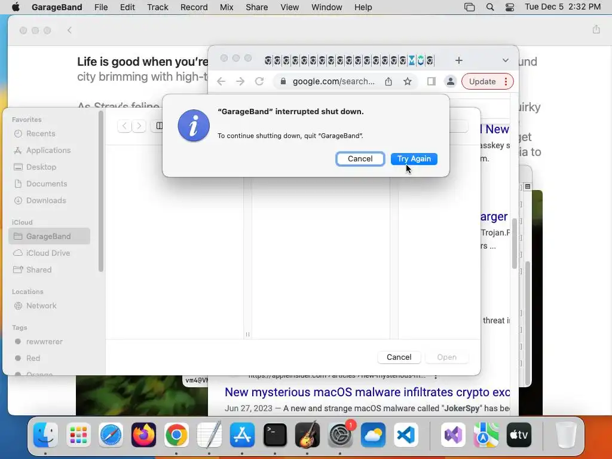Open App Store from the Dock

[242, 435]
